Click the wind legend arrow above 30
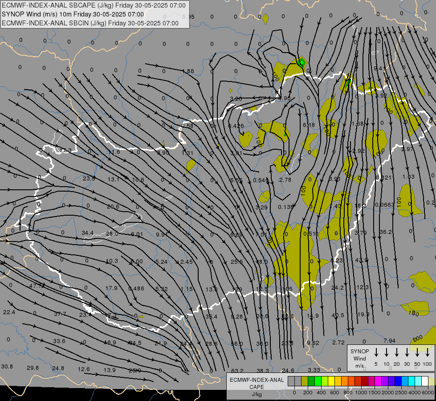The image size is (436, 401). 407,352
